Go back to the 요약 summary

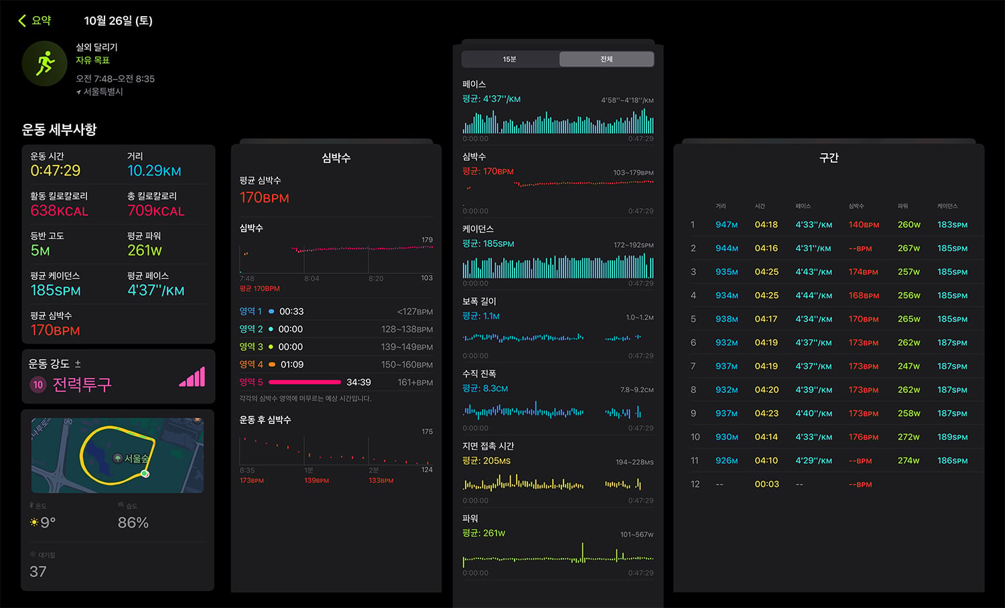(x=34, y=21)
